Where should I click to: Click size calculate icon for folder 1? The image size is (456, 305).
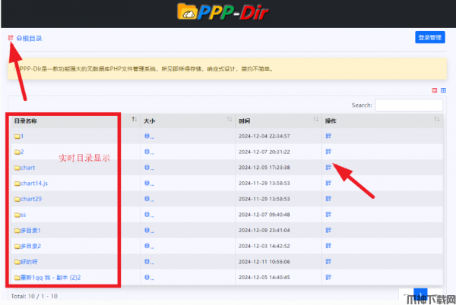pyautogui.click(x=149, y=136)
